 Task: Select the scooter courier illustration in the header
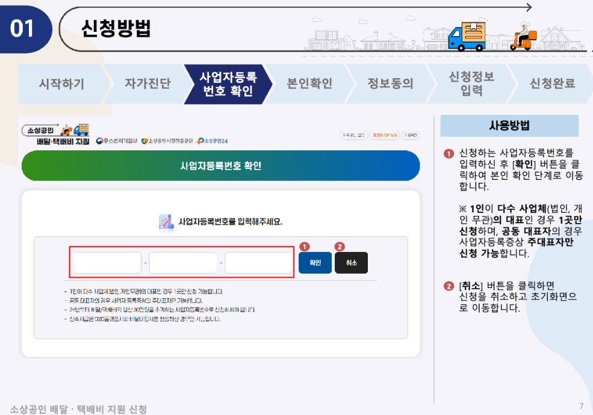(523, 37)
